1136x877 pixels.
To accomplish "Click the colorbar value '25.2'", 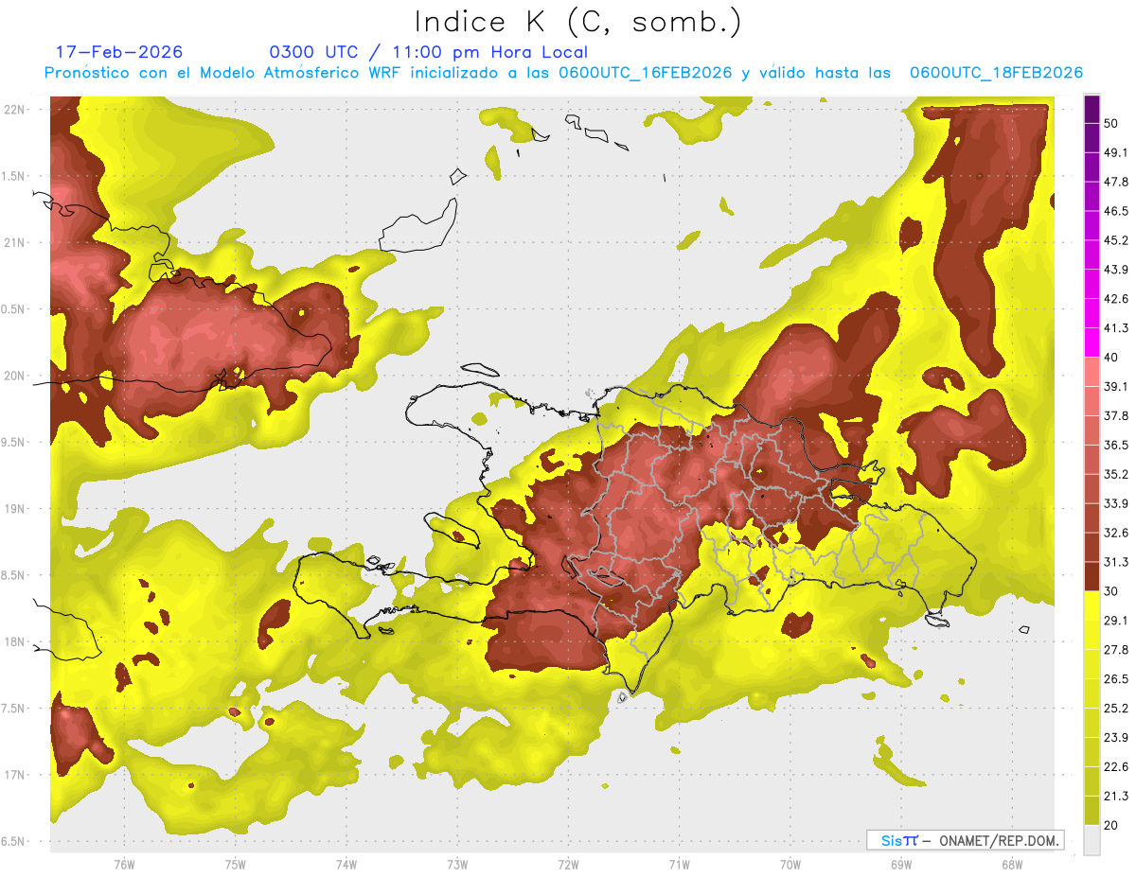I will coord(1116,709).
